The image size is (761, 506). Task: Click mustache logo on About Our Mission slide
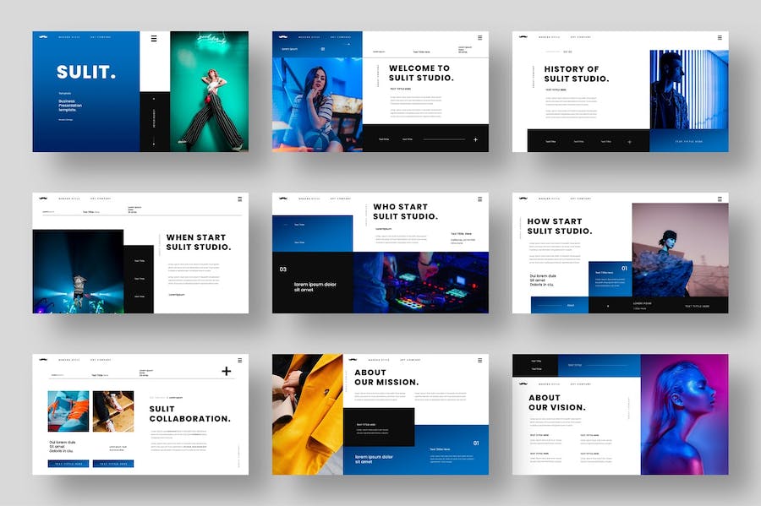coord(353,360)
